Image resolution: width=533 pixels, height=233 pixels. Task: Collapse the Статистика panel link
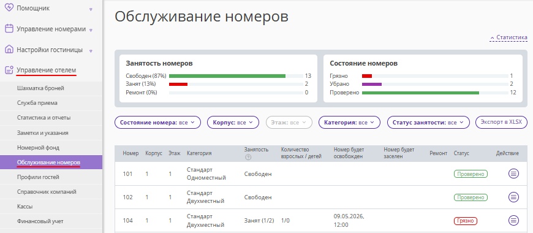[508, 37]
